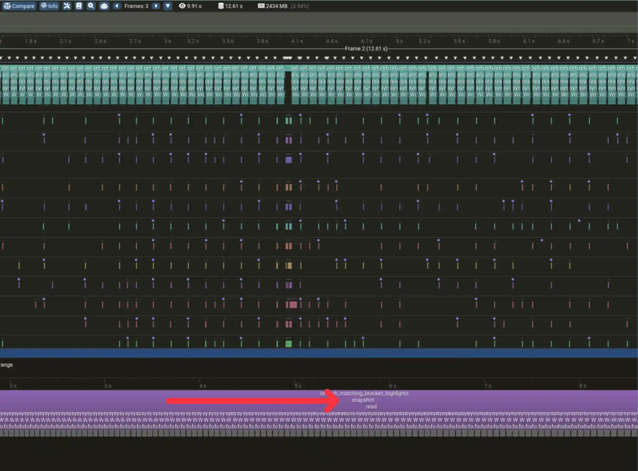Go to next frame arrow
Viewport: 638px width, 471px height.
pyautogui.click(x=156, y=6)
